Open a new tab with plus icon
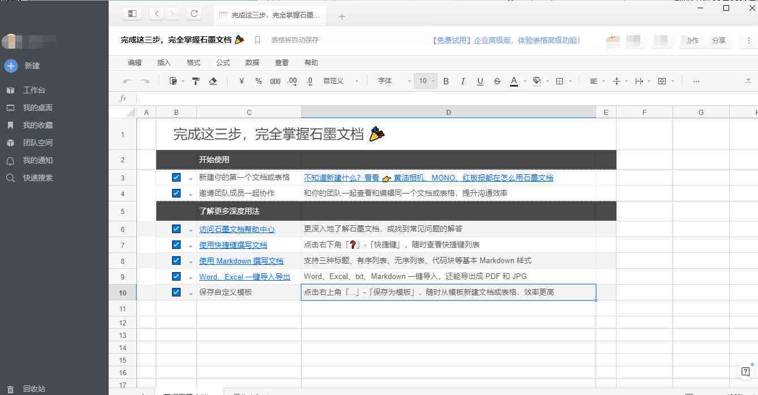This screenshot has height=395, width=758. 341,16
